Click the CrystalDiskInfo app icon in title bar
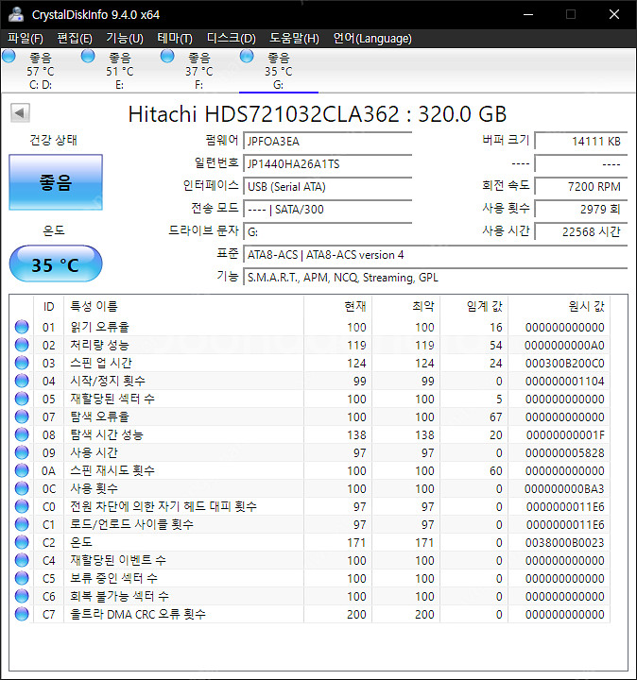 click(16, 14)
